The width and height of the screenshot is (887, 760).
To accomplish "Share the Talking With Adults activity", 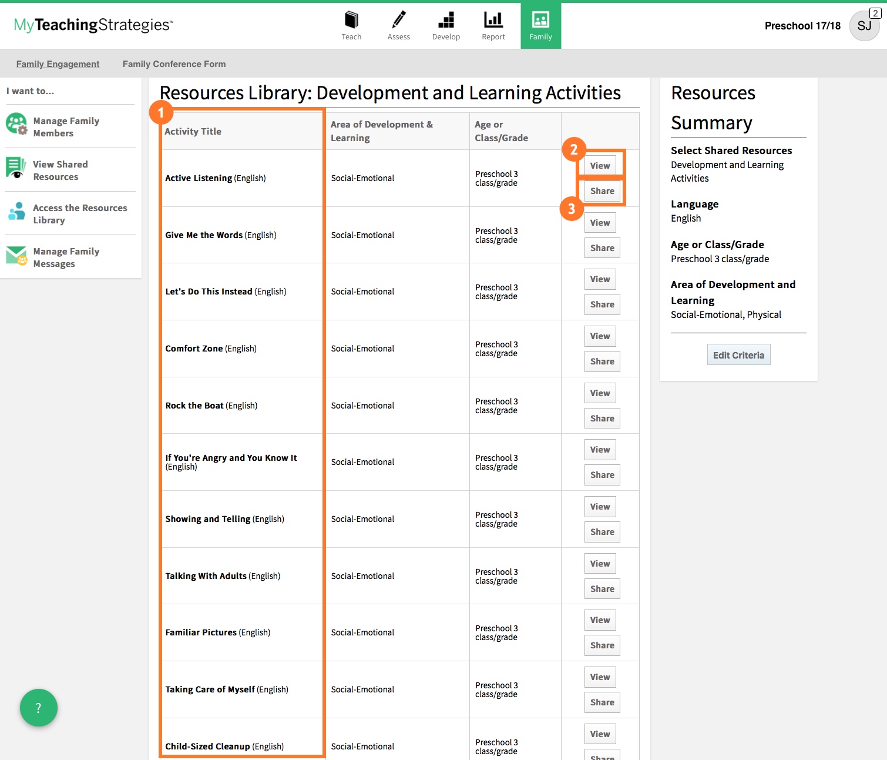I will coord(602,589).
